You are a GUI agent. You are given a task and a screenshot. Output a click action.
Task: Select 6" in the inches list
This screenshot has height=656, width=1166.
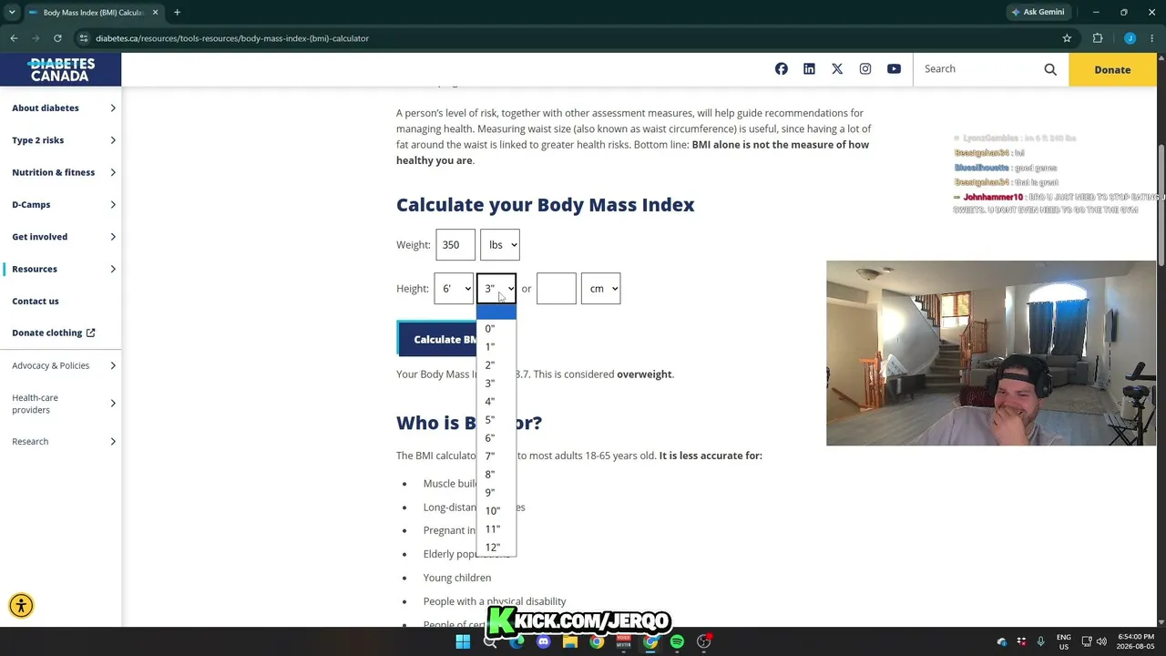(496, 438)
